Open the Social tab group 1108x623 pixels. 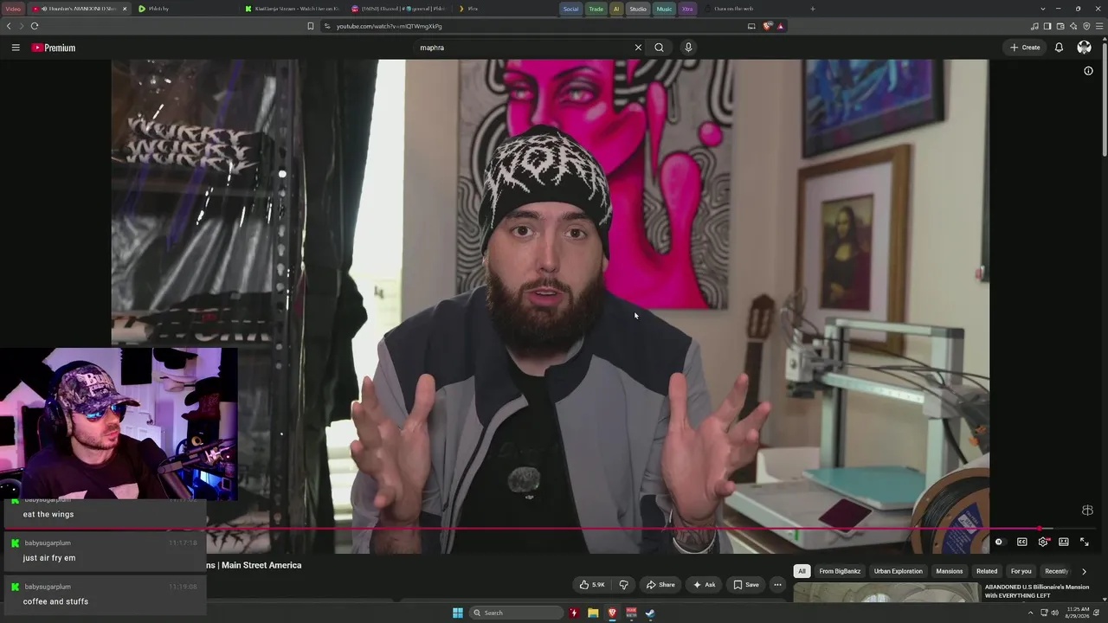570,9
